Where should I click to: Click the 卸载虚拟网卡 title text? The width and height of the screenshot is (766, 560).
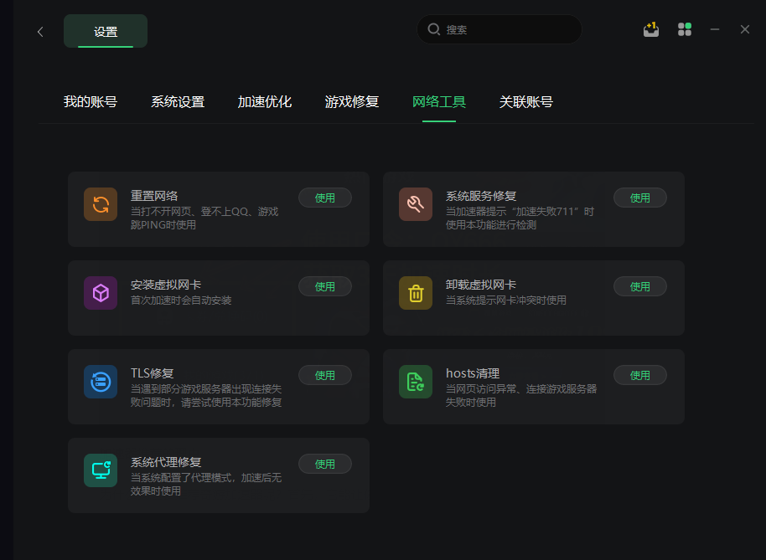click(481, 285)
